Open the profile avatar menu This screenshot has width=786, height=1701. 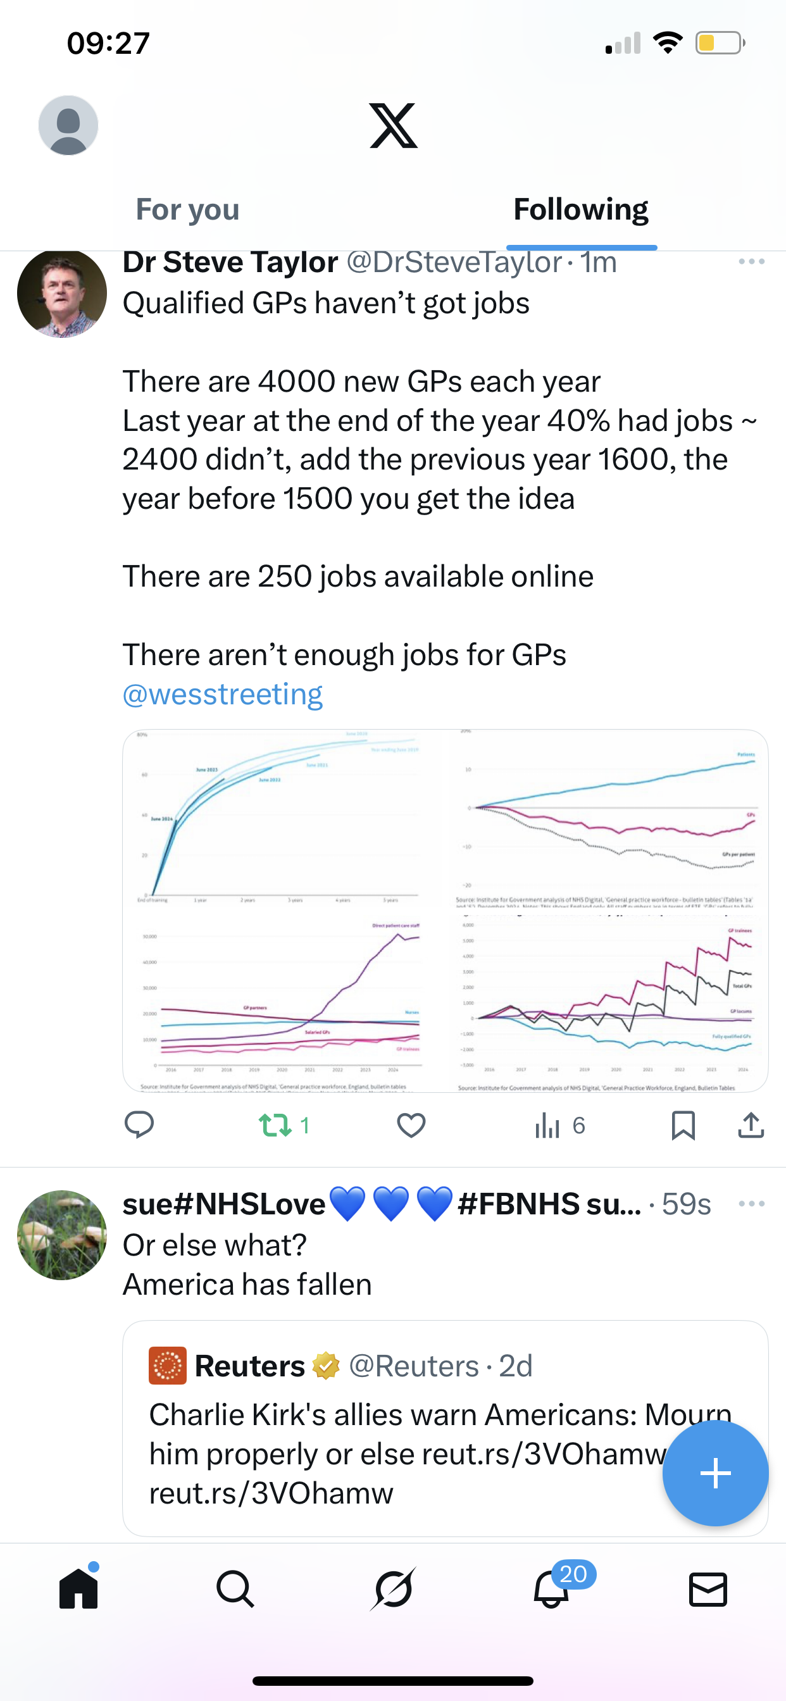(68, 125)
